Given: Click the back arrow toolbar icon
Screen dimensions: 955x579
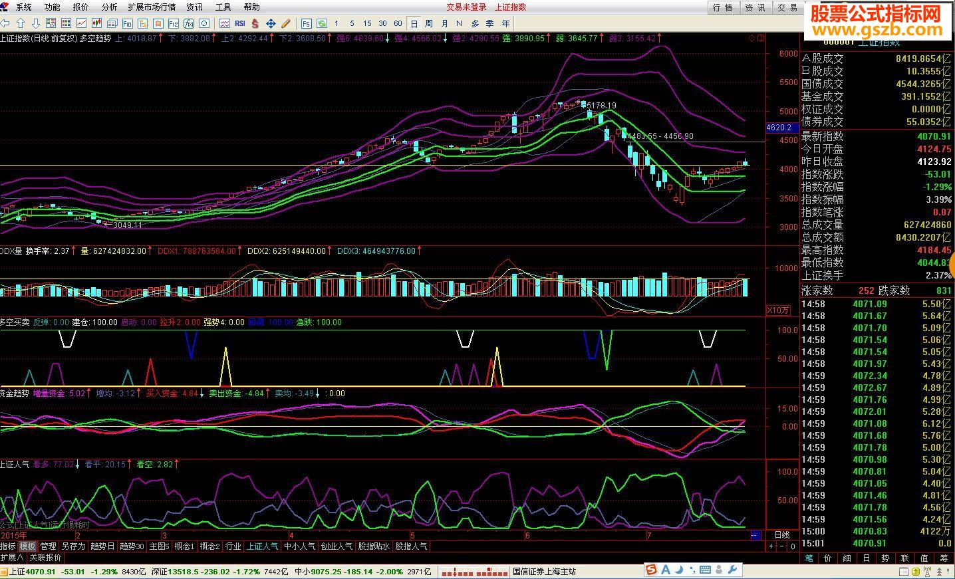Looking at the screenshot, I should 5,23.
